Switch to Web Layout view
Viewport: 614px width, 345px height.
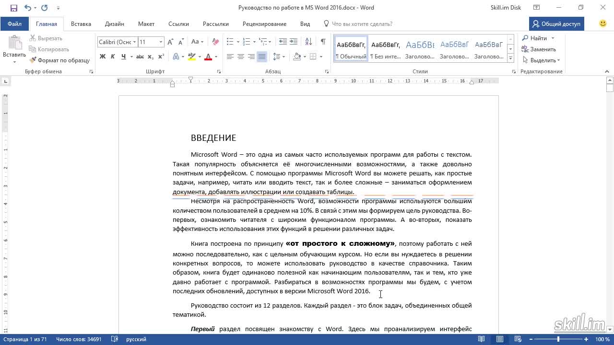[519, 339]
